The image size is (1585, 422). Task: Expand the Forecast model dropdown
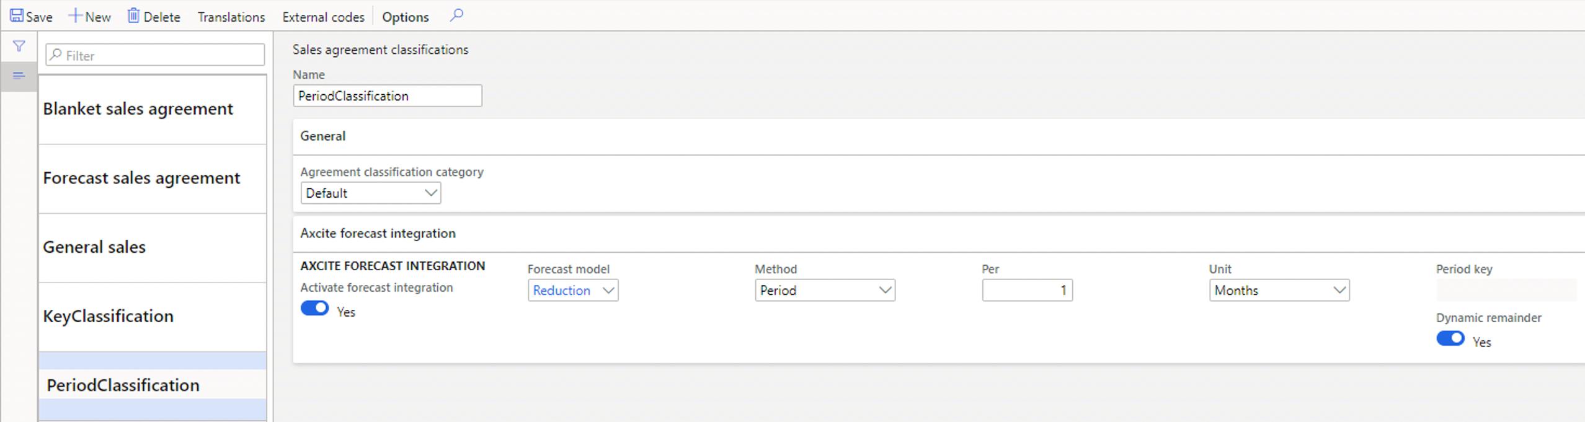pos(572,291)
